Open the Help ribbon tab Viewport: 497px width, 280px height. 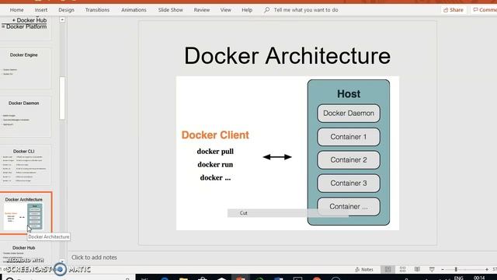click(247, 10)
